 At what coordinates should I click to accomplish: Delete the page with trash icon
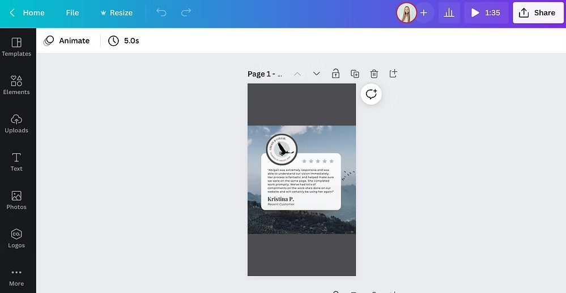tap(374, 74)
